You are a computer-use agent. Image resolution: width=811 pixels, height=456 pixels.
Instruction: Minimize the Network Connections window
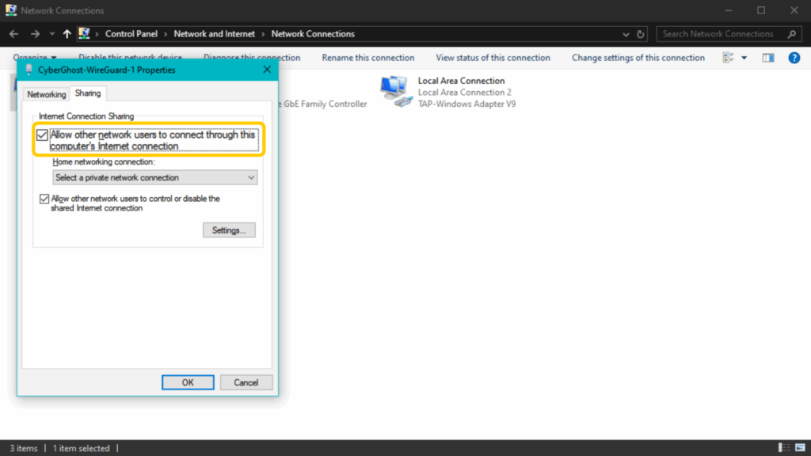[x=729, y=10]
